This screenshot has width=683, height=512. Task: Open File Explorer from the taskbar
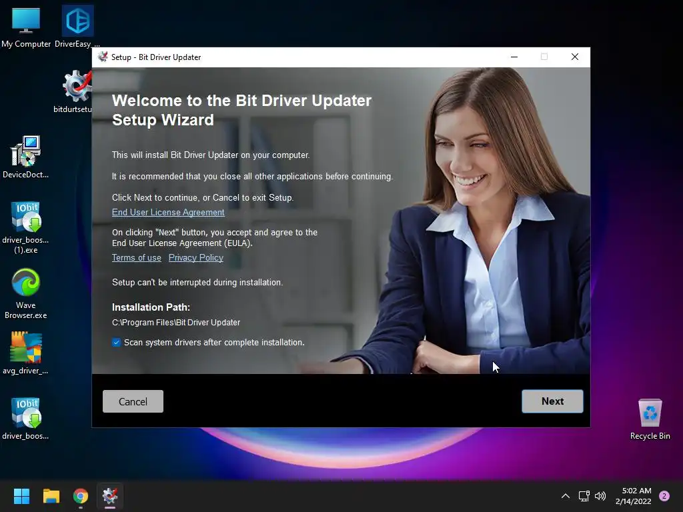click(51, 496)
